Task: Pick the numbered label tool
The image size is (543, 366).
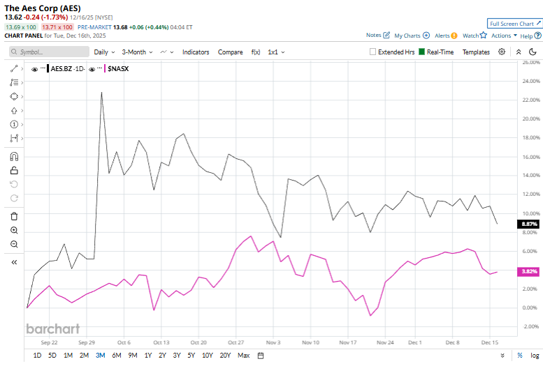Action: coord(14,124)
